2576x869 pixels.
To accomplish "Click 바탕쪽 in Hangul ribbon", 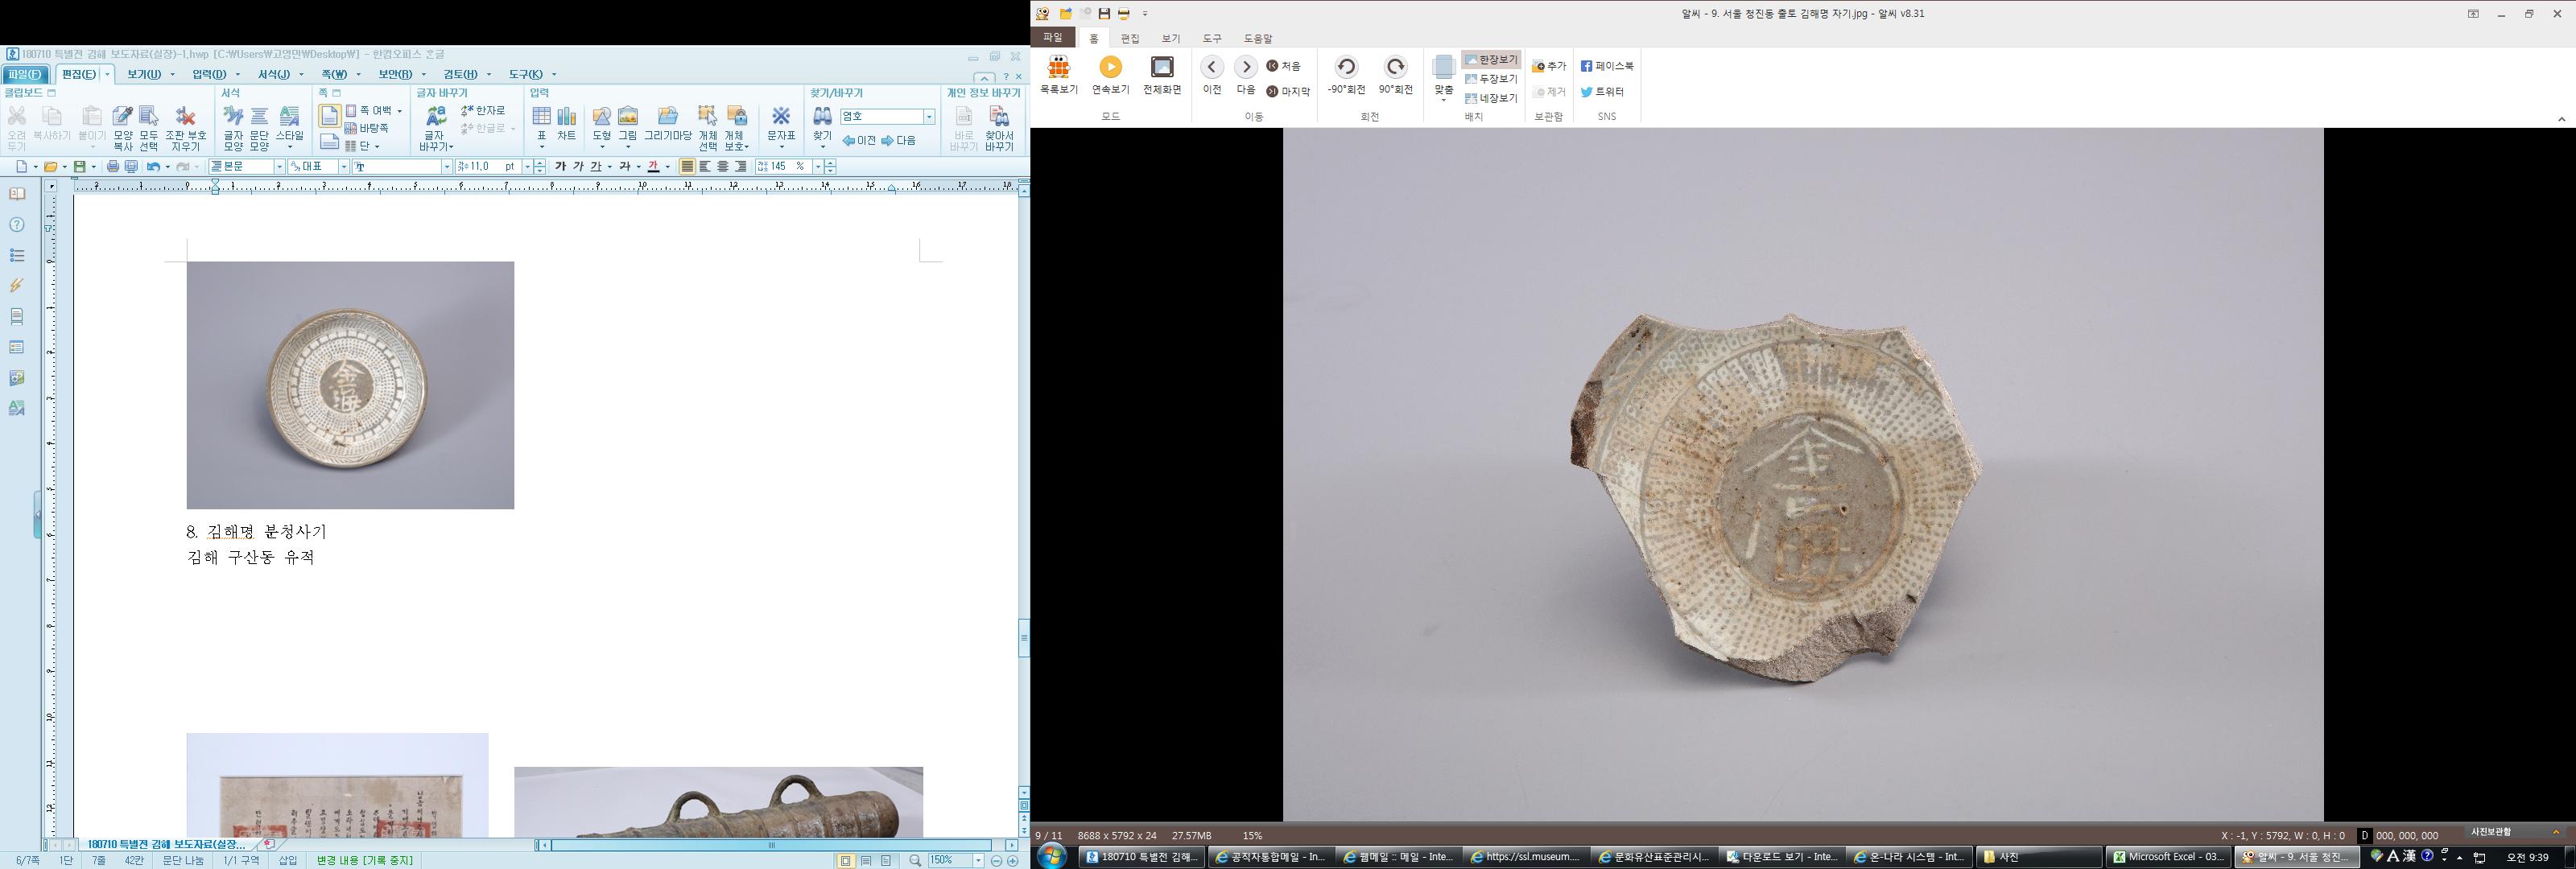I will click(367, 129).
